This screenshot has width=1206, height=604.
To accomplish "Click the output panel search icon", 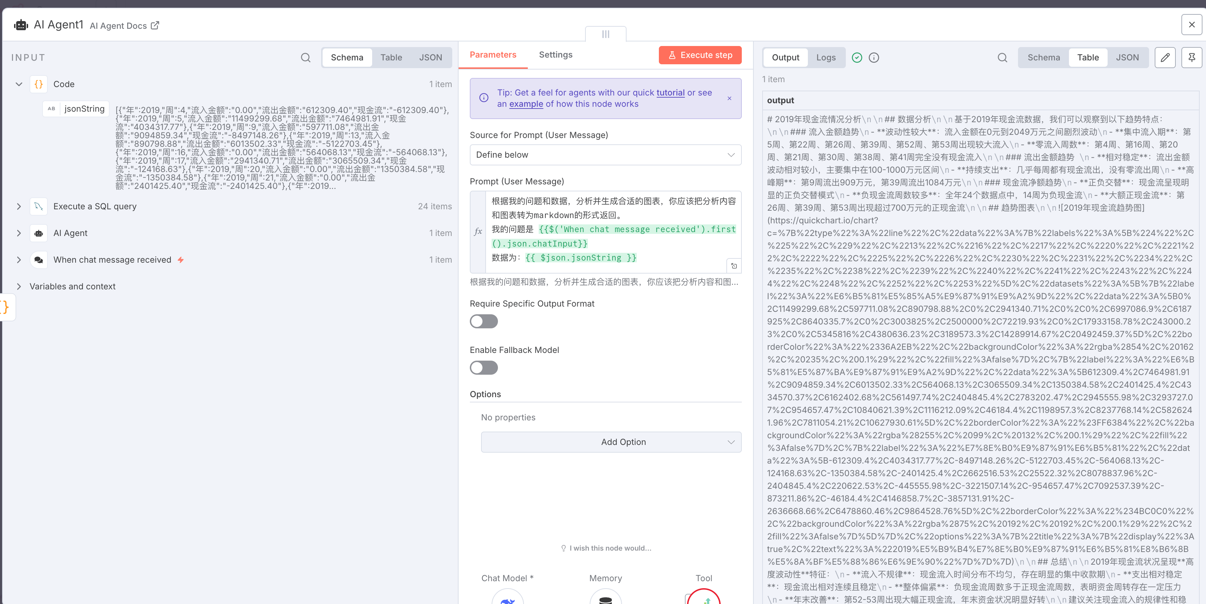I will coord(1002,58).
